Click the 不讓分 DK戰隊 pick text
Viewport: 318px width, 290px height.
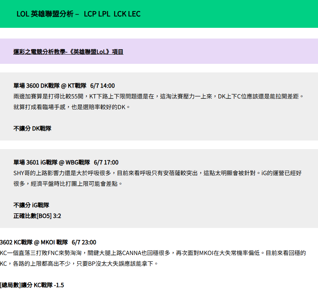pos(32,128)
